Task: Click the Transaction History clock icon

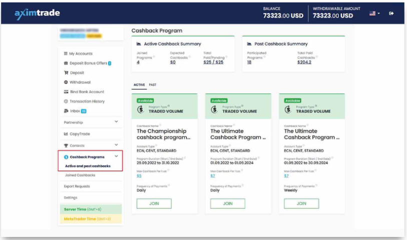Action: (66, 101)
